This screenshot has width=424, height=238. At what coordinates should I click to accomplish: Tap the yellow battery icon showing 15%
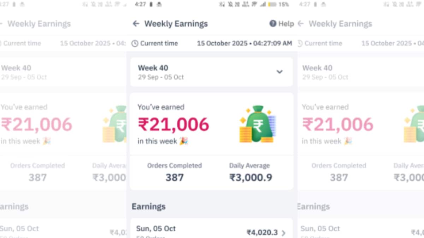click(272, 5)
